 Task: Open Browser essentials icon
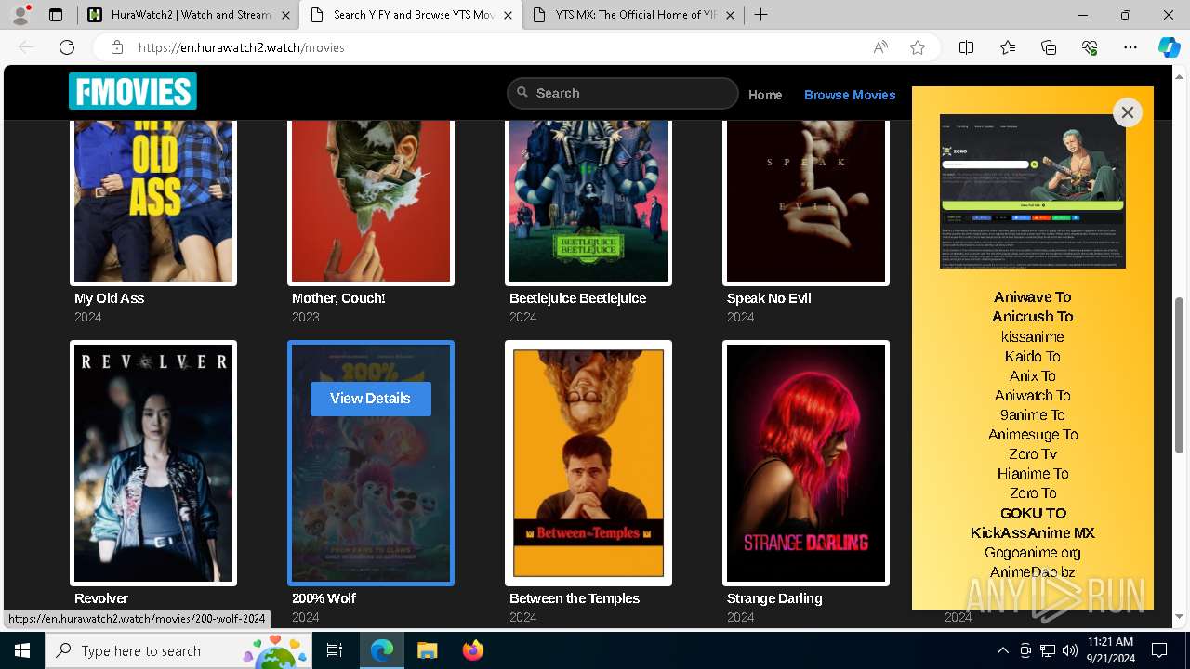click(x=1090, y=47)
